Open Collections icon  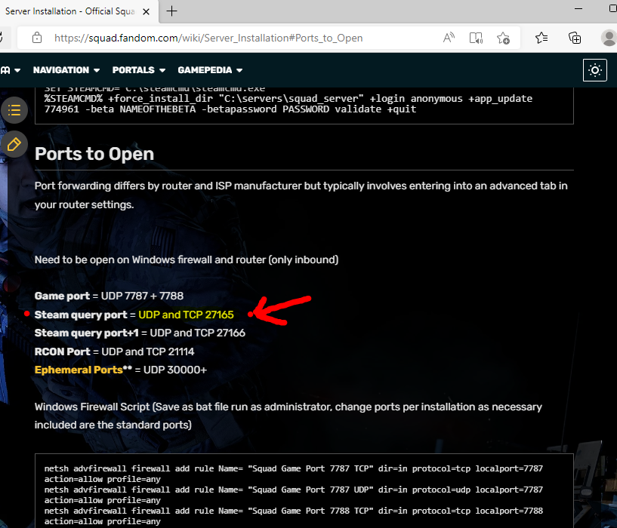tap(575, 38)
